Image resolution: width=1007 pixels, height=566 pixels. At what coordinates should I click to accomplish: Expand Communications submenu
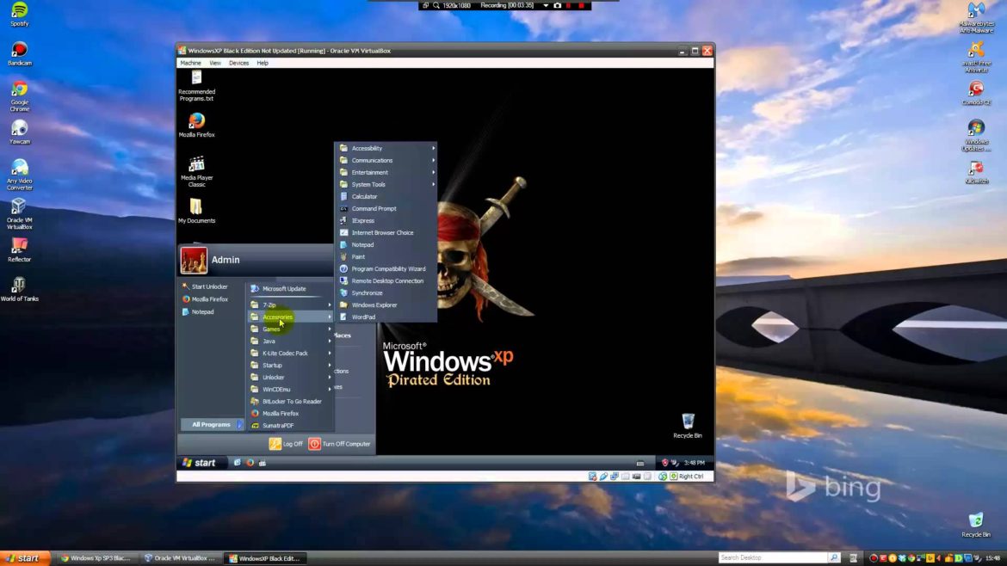coord(386,161)
